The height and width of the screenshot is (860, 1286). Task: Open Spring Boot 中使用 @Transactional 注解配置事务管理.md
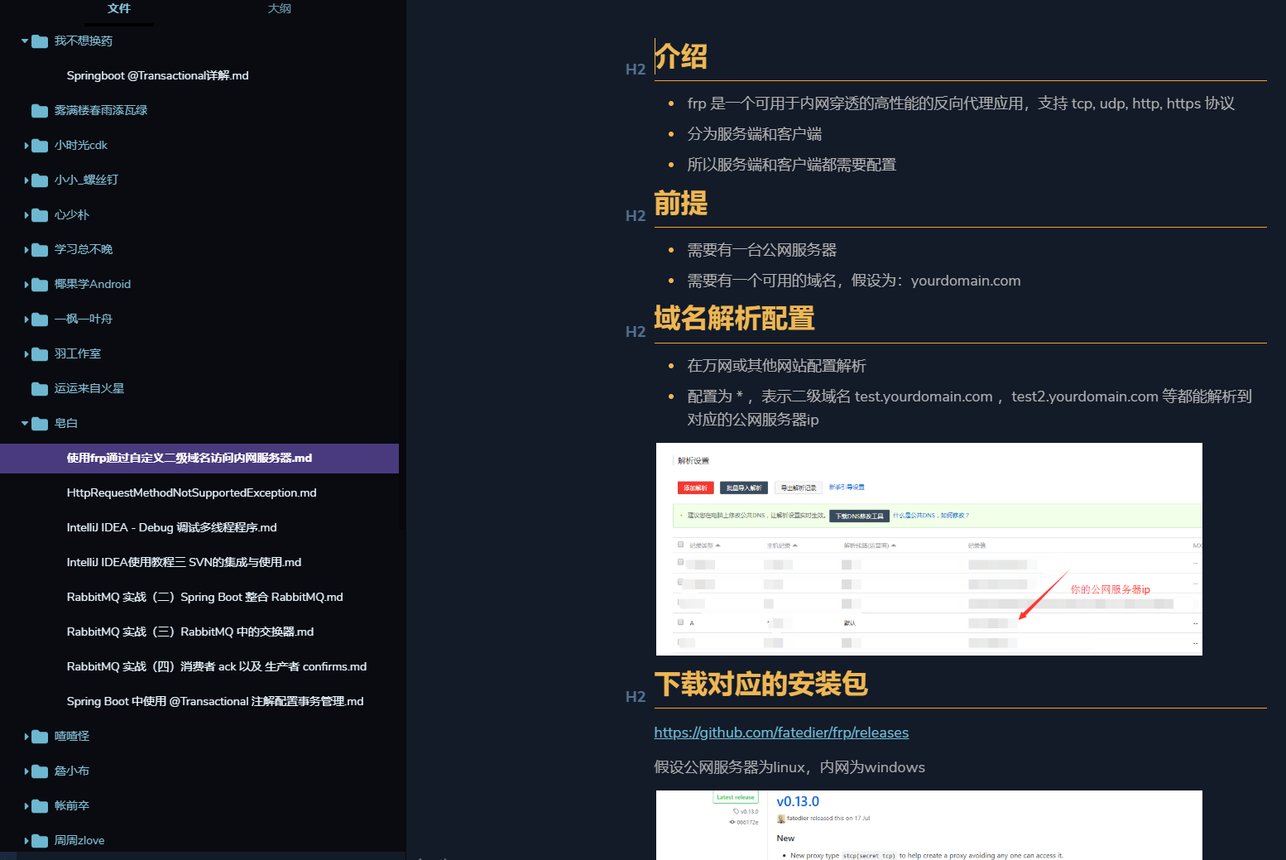[x=215, y=701]
